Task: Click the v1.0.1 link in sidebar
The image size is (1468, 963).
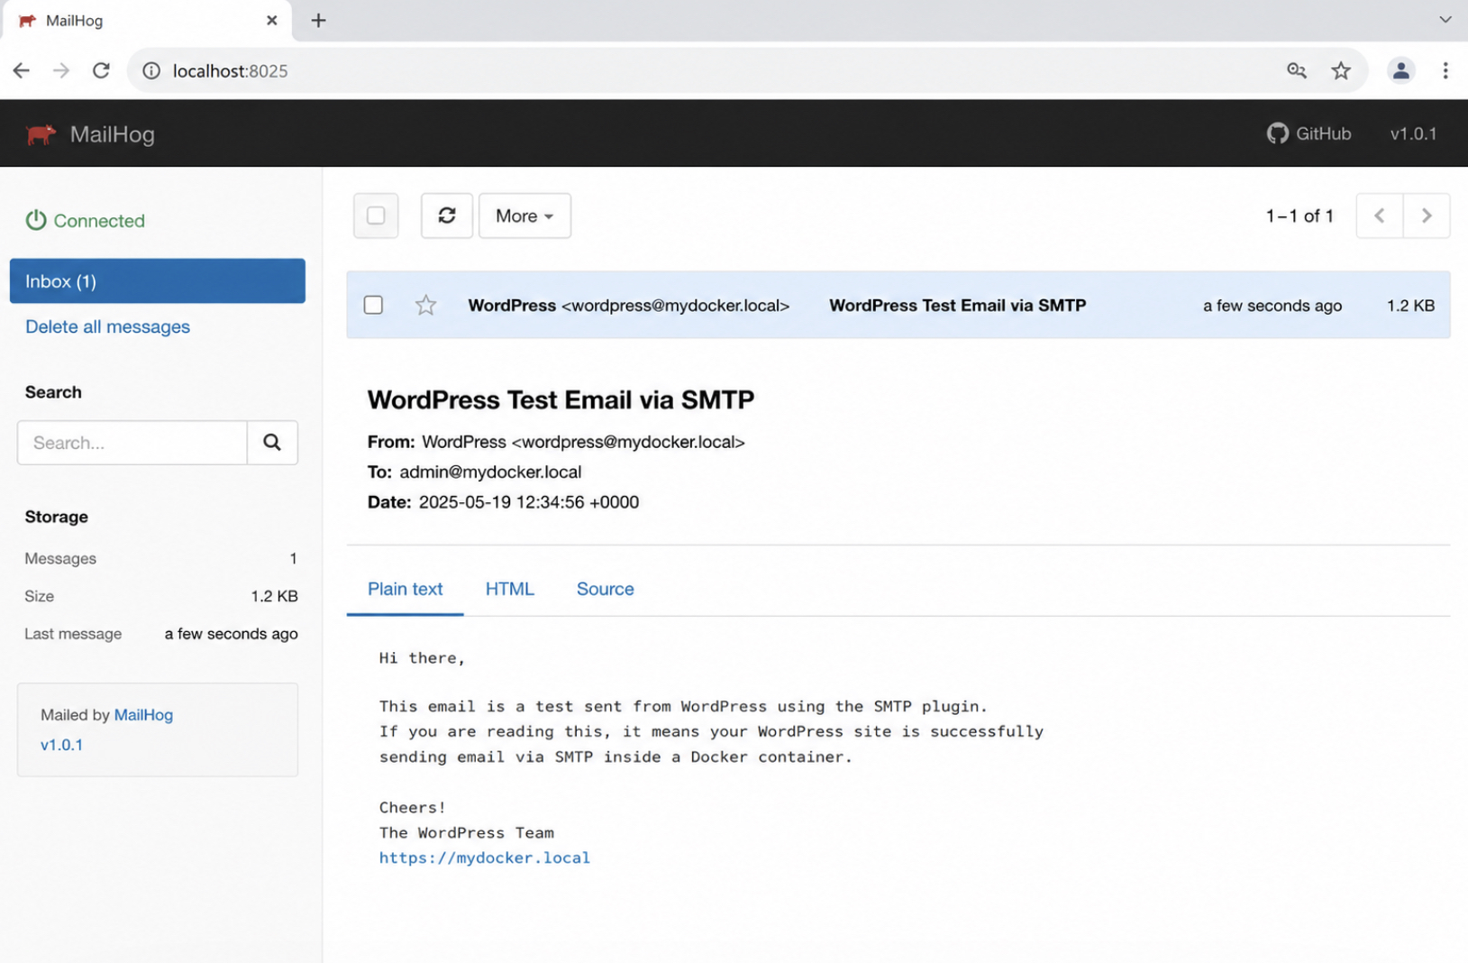Action: (61, 745)
